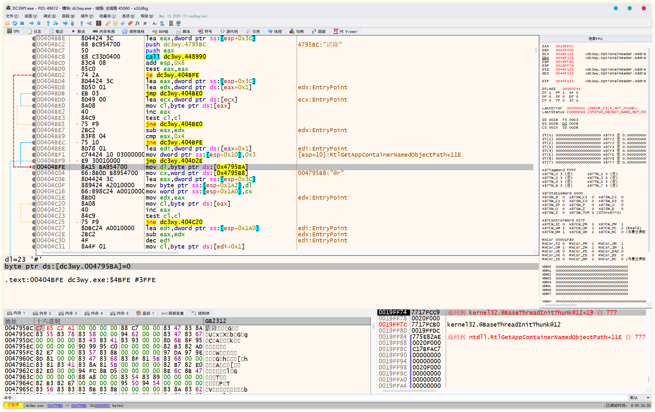This screenshot has width=655, height=412.
Task: Click the Restart debuggee icon
Action: click(x=15, y=23)
